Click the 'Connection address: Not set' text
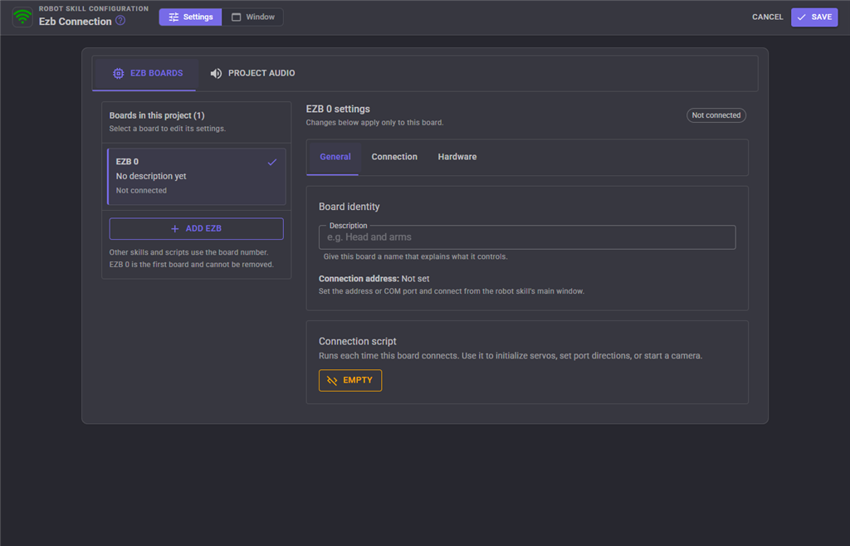Image resolution: width=850 pixels, height=546 pixels. click(x=374, y=279)
